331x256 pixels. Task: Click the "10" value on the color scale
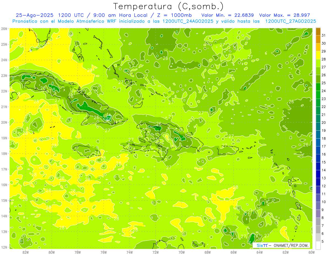324,202
